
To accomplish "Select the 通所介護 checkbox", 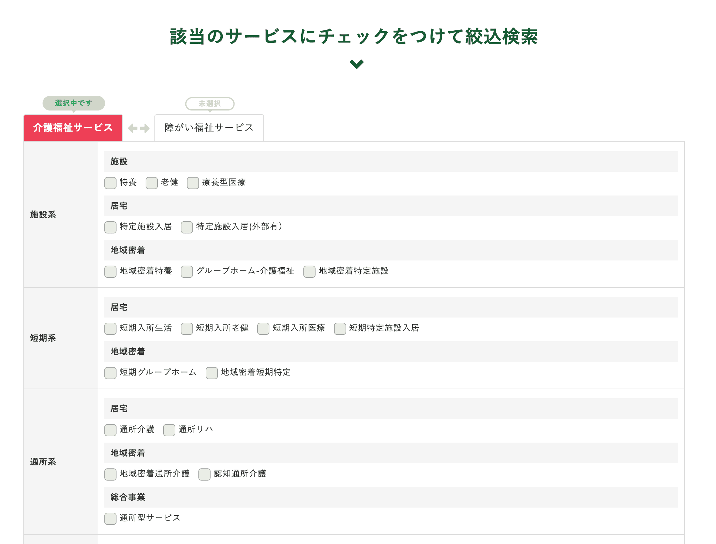I will click(x=110, y=430).
